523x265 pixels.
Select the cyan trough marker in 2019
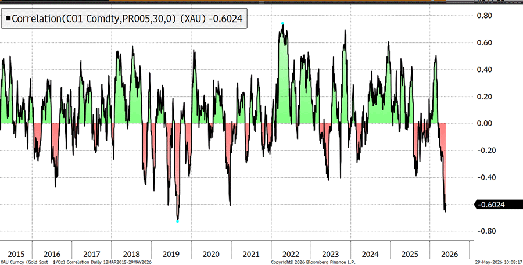(x=177, y=221)
